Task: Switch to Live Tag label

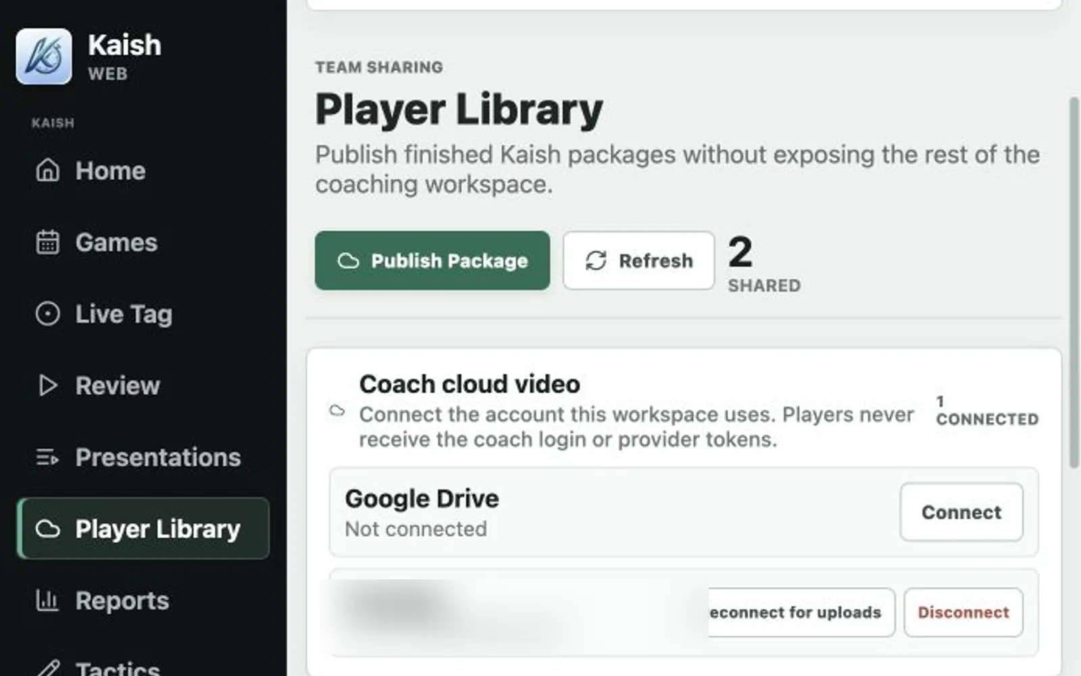Action: [124, 314]
